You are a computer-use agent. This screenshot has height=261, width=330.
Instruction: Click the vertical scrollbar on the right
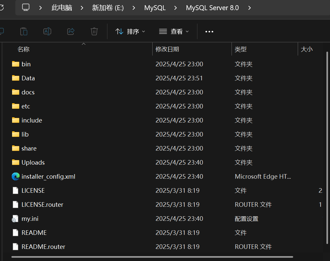[x=327, y=148]
